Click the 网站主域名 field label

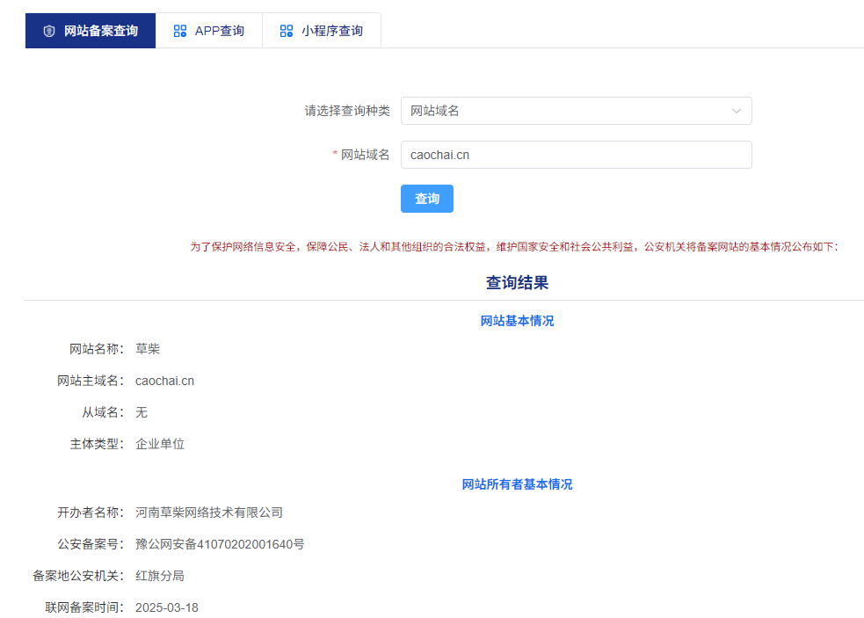click(91, 381)
